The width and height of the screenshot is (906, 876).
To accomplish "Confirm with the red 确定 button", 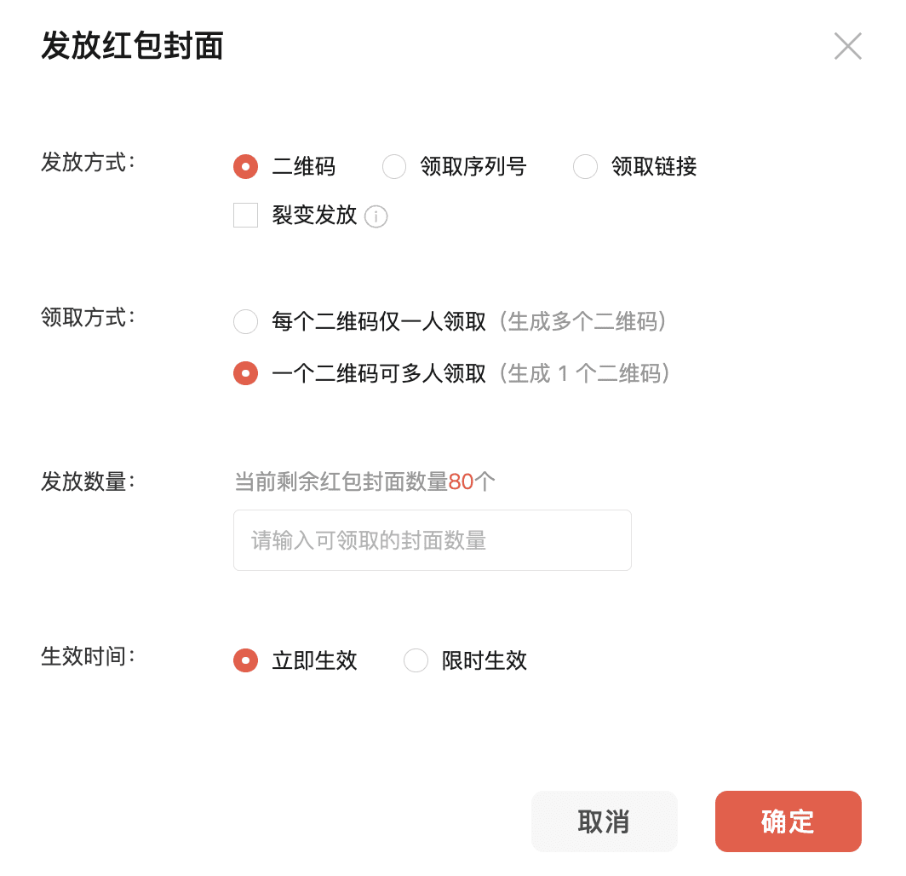I will point(788,821).
